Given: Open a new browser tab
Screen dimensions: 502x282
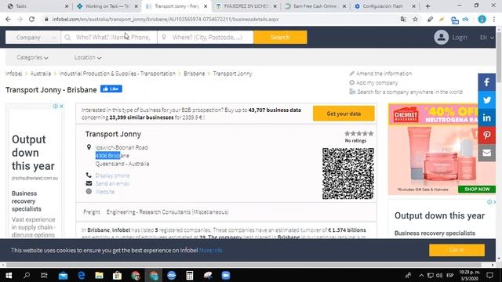Looking at the screenshot, I should pyautogui.click(x=427, y=6).
